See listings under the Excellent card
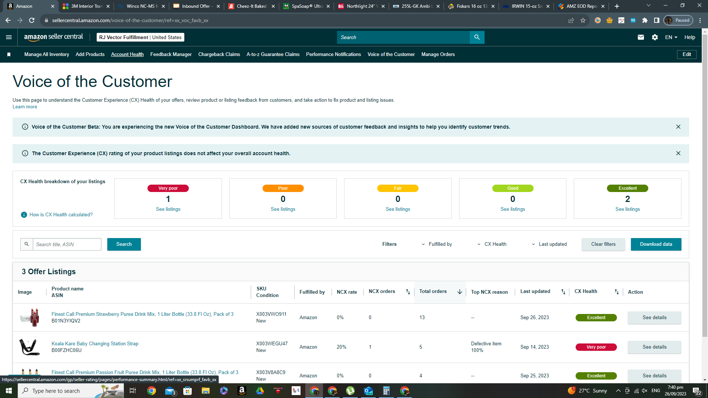The height and width of the screenshot is (398, 708). coord(628,209)
